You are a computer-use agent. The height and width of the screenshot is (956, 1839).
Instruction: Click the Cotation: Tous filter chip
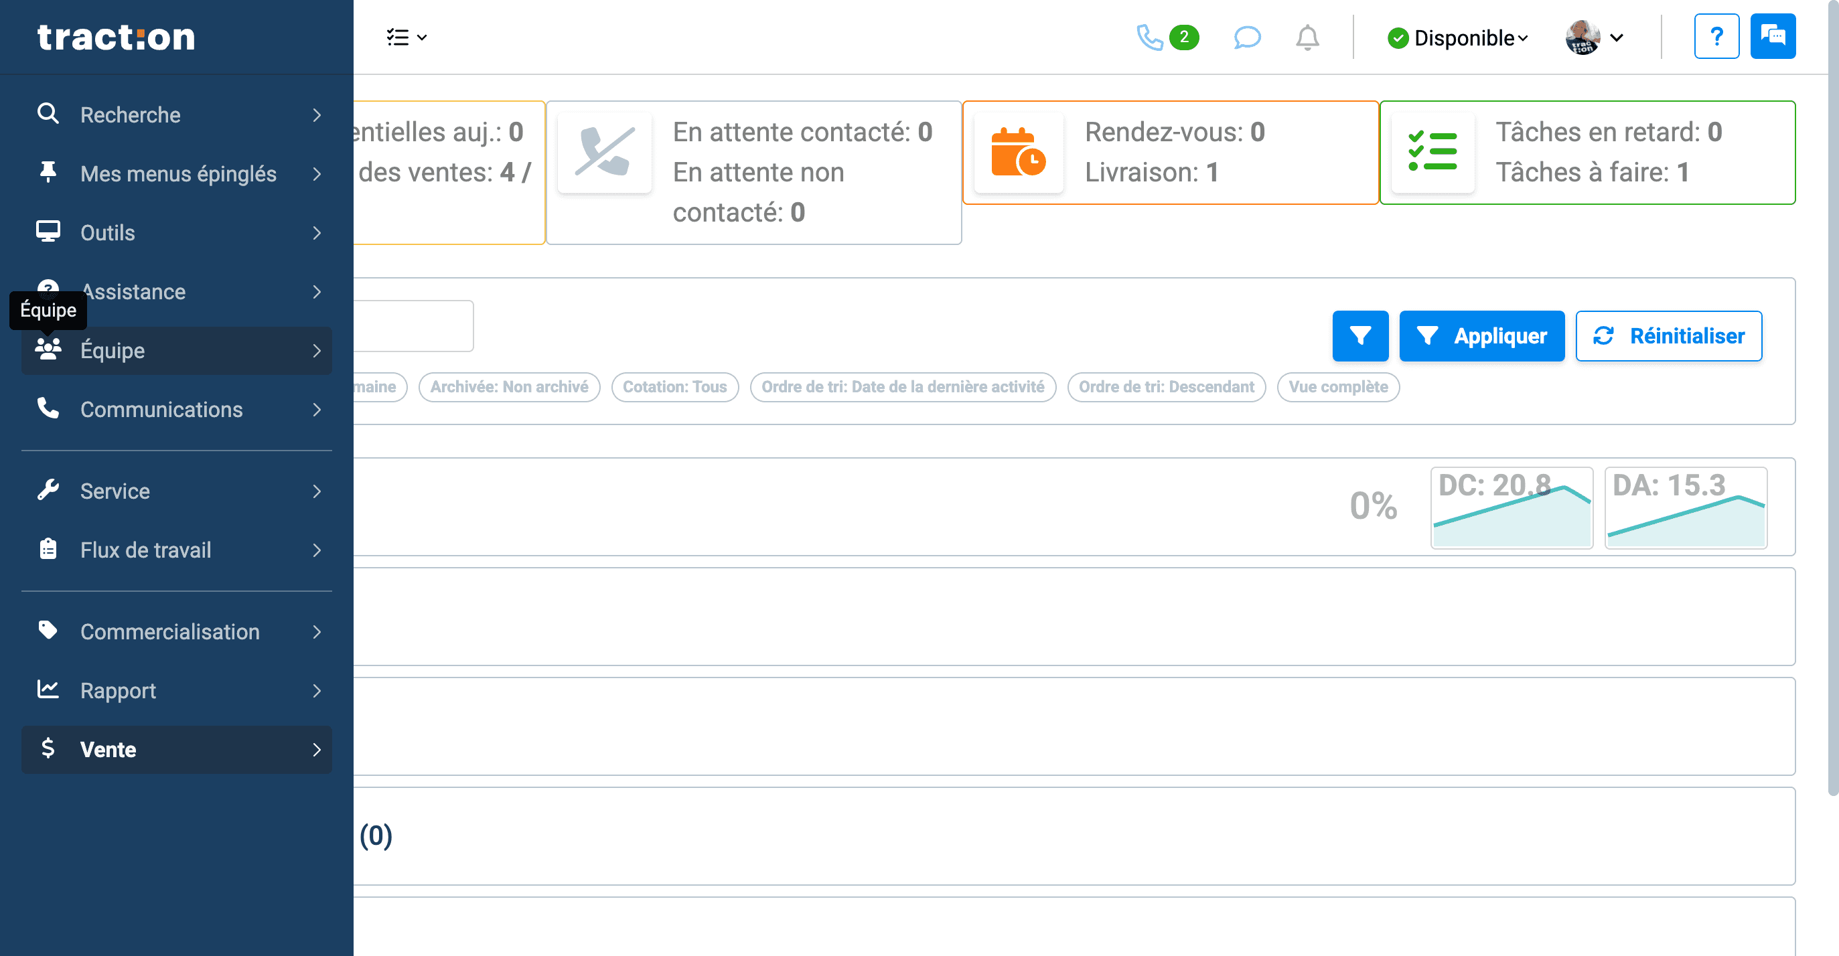[x=674, y=387]
